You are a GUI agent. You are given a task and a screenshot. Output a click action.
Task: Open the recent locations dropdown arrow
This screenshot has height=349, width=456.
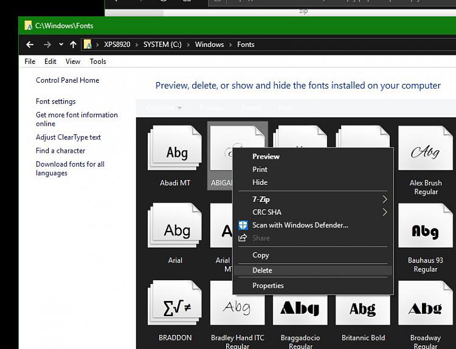(x=61, y=44)
